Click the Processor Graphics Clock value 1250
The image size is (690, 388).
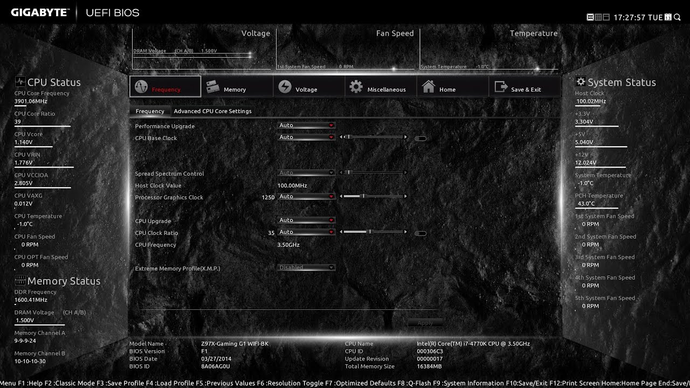pyautogui.click(x=268, y=197)
